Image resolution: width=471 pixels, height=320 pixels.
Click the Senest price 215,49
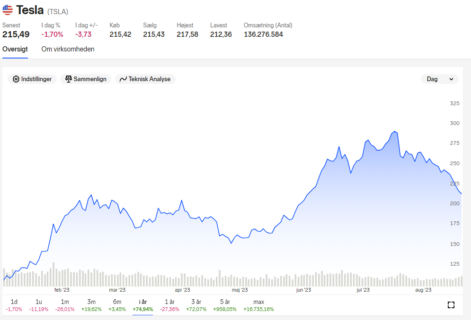coord(16,34)
